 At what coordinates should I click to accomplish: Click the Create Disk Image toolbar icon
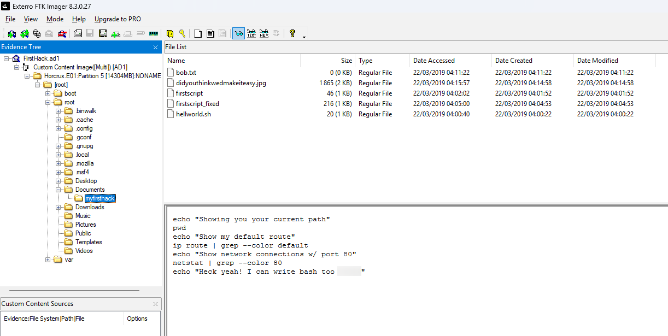click(x=78, y=33)
